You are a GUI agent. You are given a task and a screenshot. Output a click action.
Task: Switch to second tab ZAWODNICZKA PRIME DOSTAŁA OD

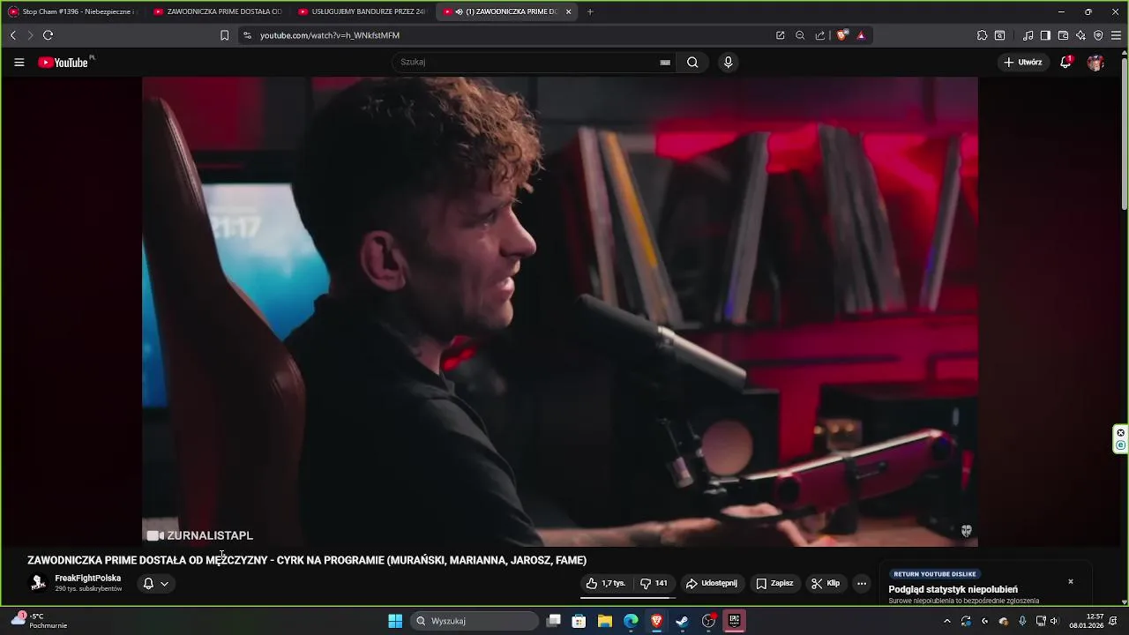coord(217,11)
